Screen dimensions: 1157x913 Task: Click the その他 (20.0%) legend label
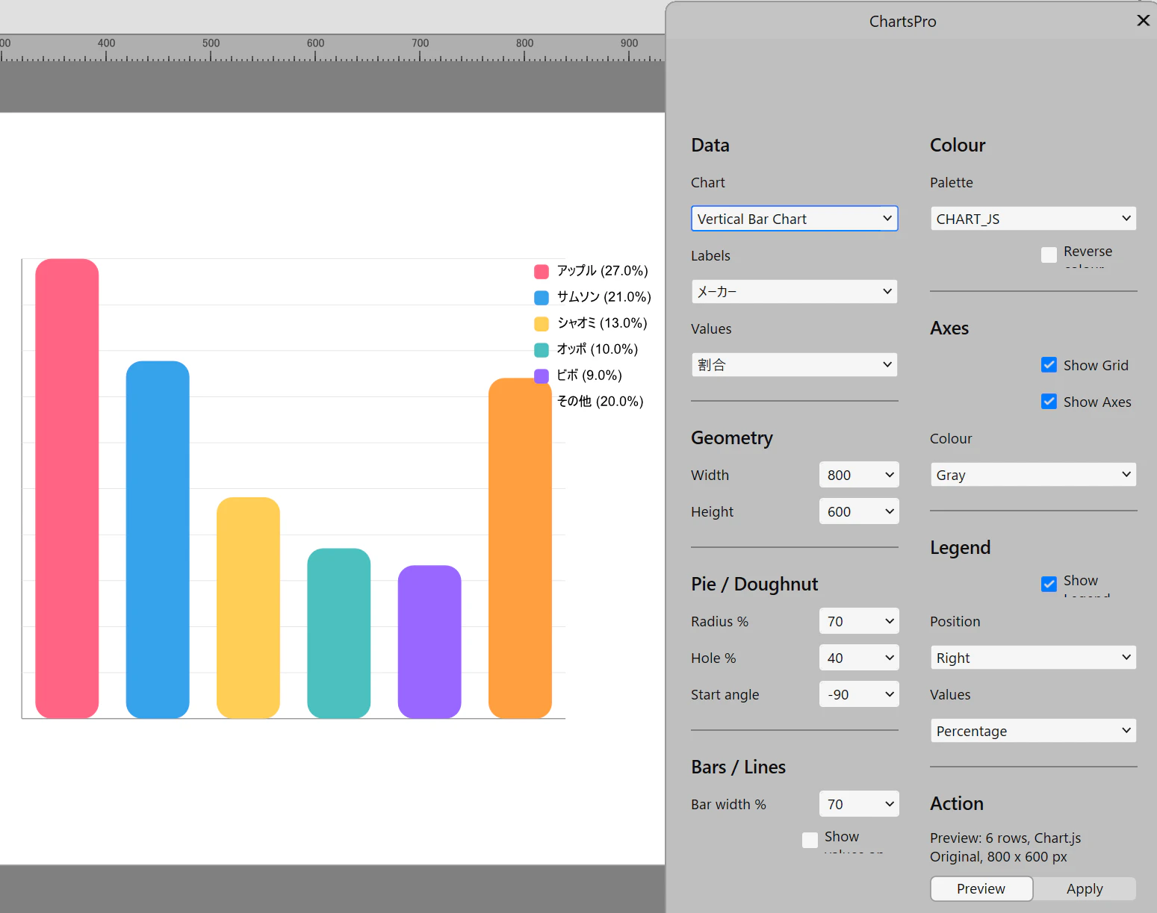coord(600,402)
